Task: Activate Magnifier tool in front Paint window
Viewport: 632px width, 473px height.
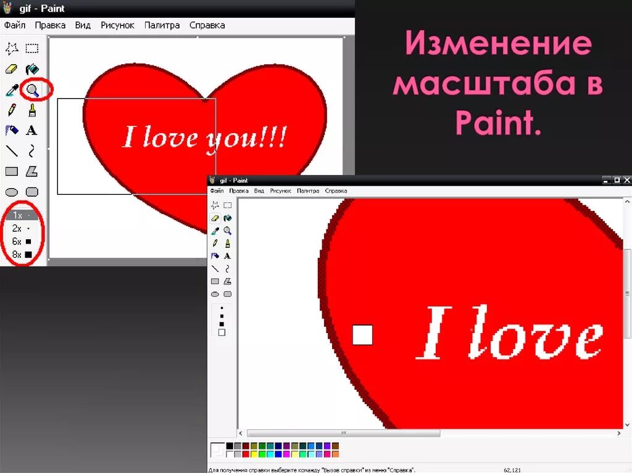Action: click(x=228, y=231)
